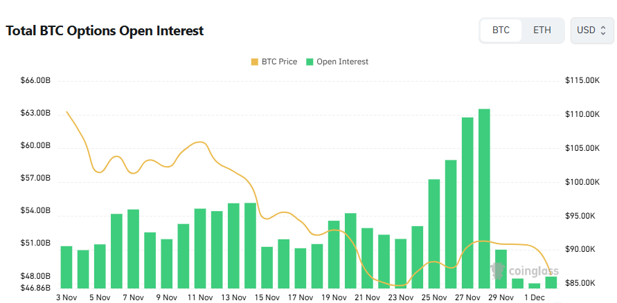Click the Total BTC Options Open Interest title
The width and height of the screenshot is (617, 303).
coord(105,31)
